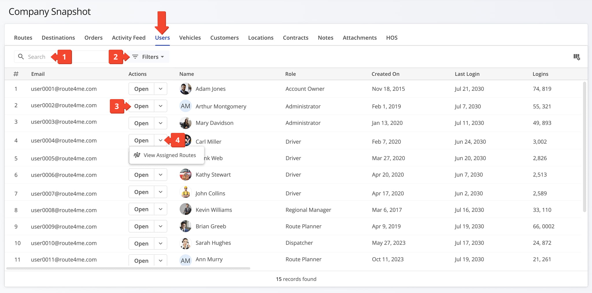Image resolution: width=592 pixels, height=293 pixels.
Task: Switch to the HOS tab
Action: (392, 38)
